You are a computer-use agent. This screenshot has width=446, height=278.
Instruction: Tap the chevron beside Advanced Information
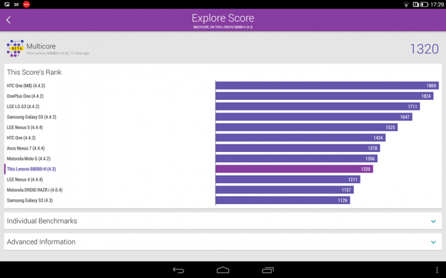(433, 242)
